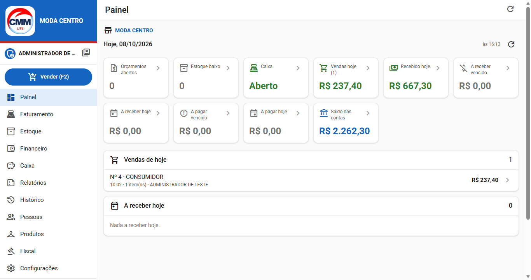The height and width of the screenshot is (280, 531).
Task: Open the Caixa sidebar piggy bank item
Action: pos(49,166)
